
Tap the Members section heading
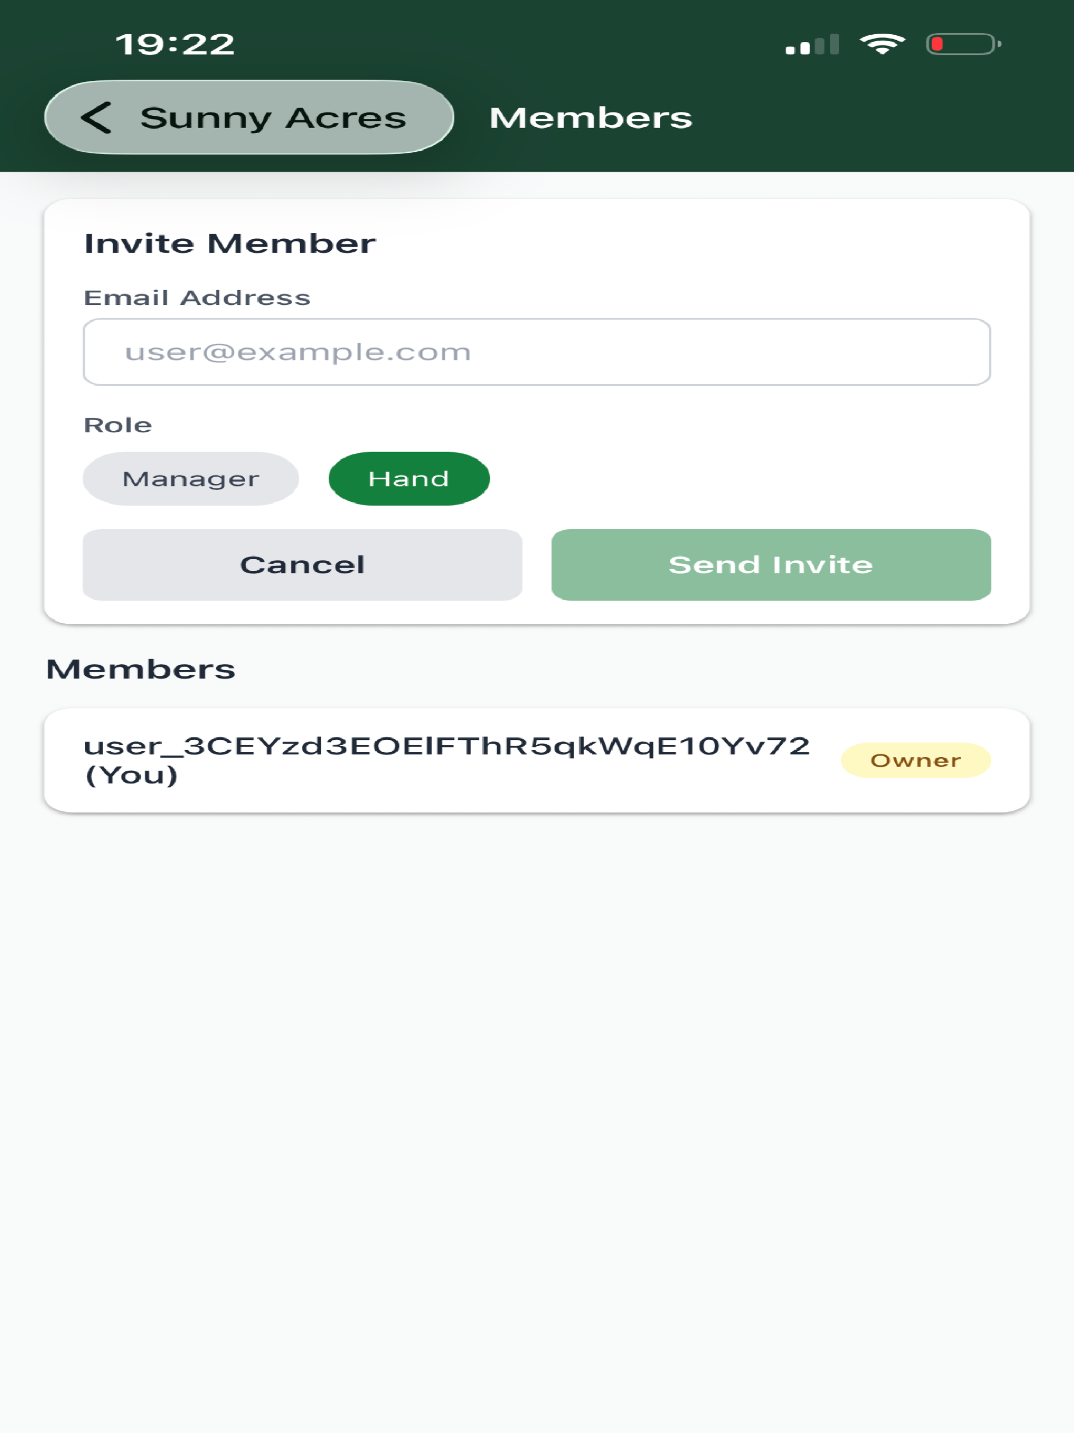click(141, 669)
